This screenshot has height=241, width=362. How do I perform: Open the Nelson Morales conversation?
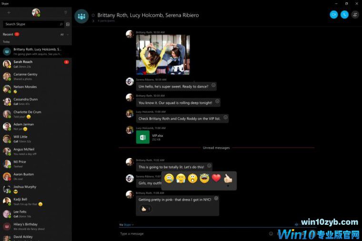(x=36, y=89)
